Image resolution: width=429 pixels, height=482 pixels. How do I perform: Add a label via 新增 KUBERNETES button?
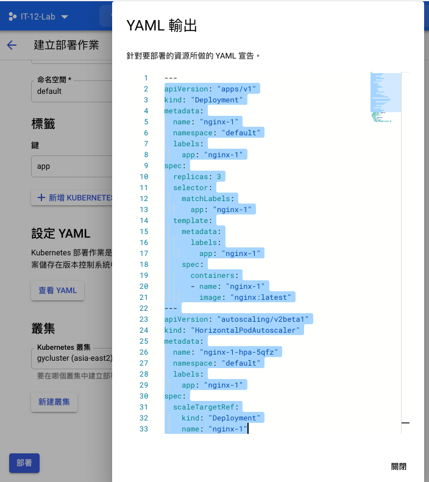72,197
